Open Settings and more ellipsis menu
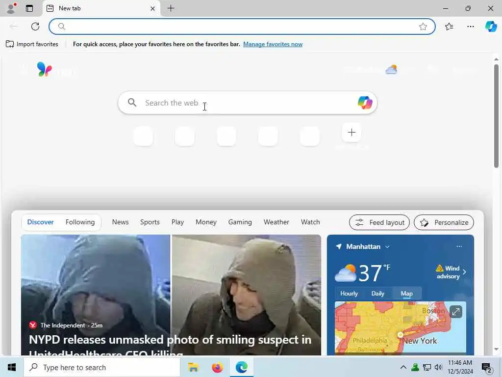The width and height of the screenshot is (502, 377). 470,27
